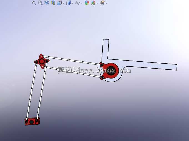Activate the Section View tool
The height and width of the screenshot is (141, 189).
point(53,3)
